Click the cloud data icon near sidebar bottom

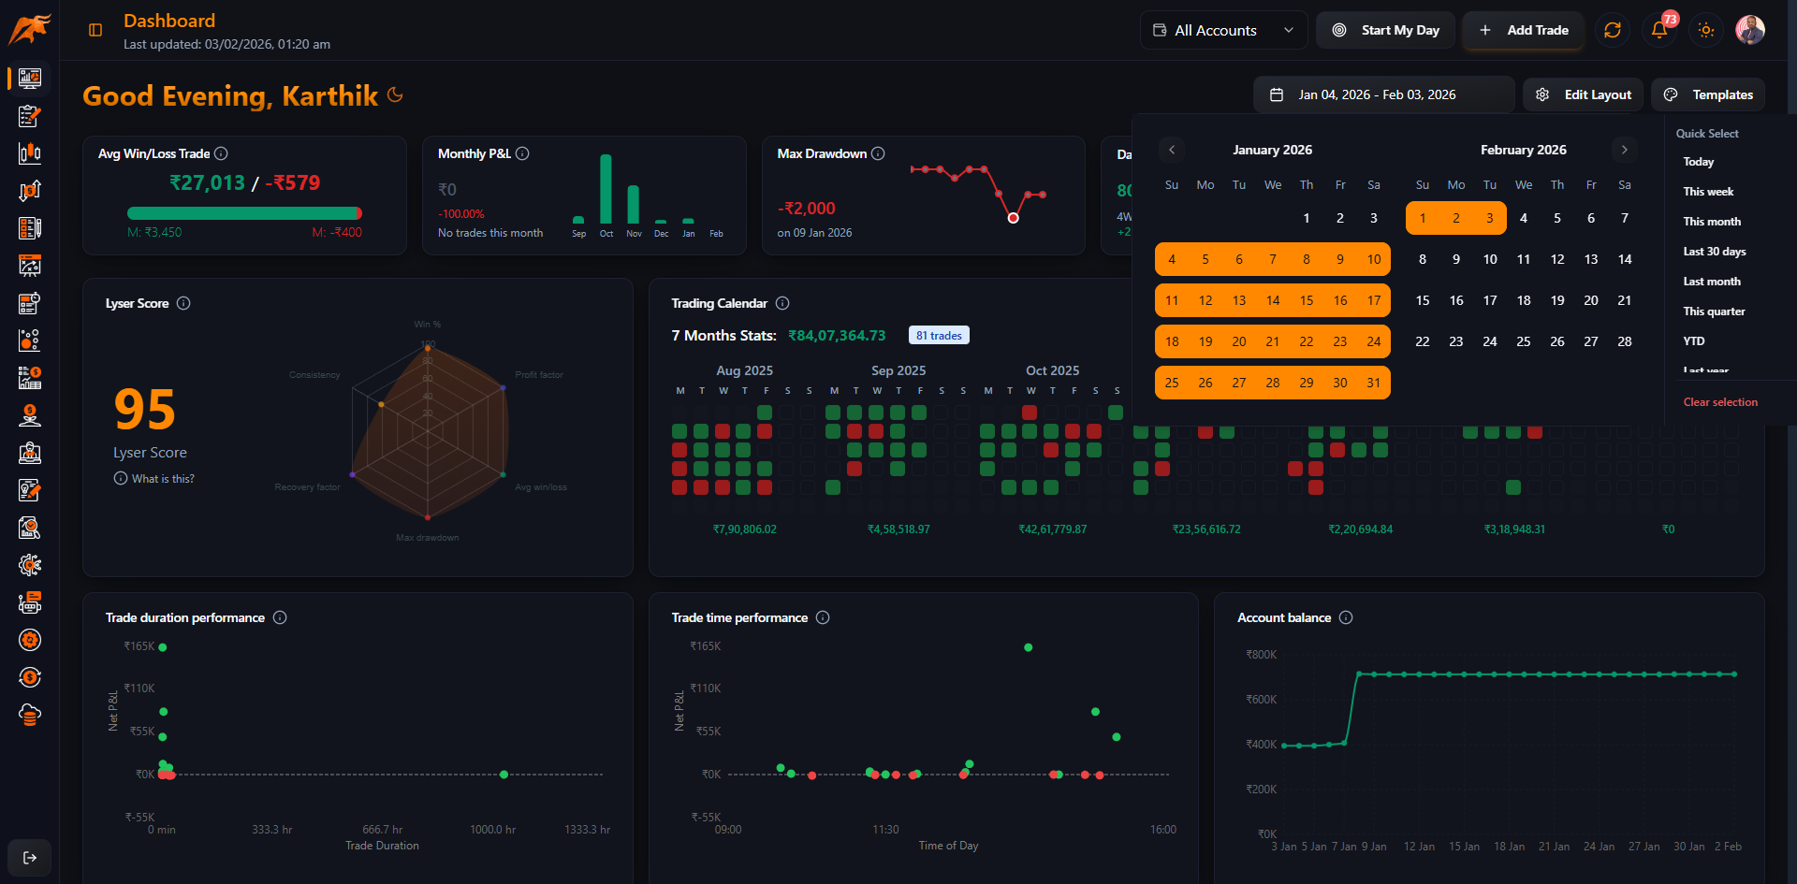pos(29,715)
